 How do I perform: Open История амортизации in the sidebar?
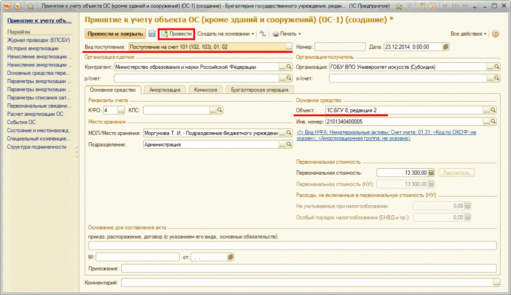33,48
